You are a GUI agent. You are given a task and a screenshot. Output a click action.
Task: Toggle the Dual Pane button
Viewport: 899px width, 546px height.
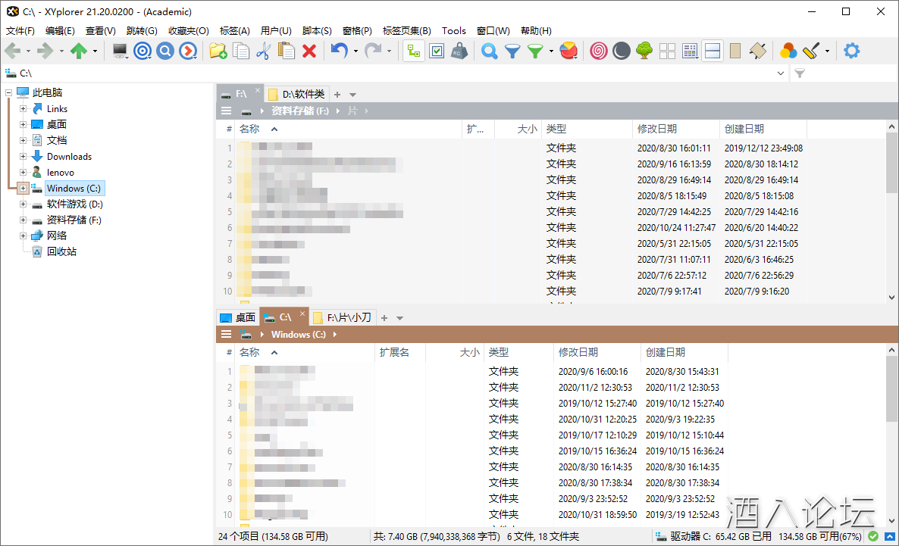tap(712, 51)
